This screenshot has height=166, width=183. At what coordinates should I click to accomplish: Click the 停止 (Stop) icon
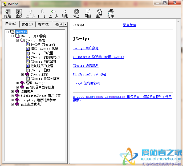click(x=76, y=11)
